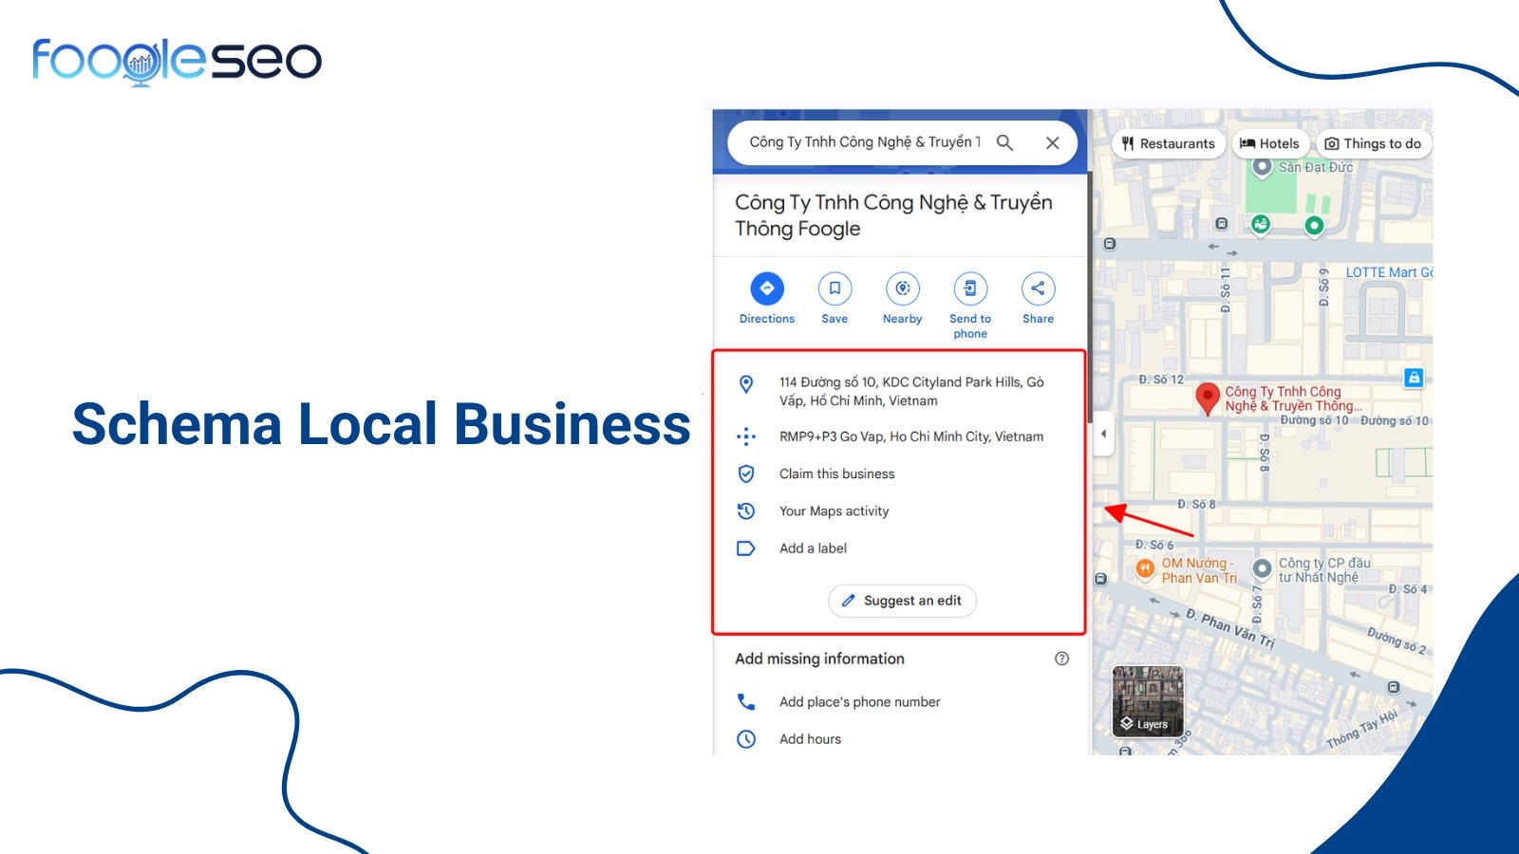Click the place title Công Ty Tnhh Công Nghệ & Truyền Thông Foogle
1519x854 pixels.
point(893,215)
